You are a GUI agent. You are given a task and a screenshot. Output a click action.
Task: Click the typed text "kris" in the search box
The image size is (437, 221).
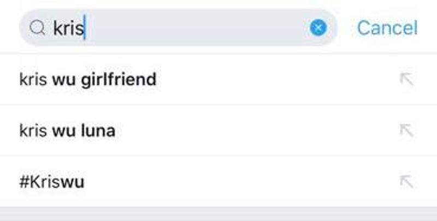68,28
